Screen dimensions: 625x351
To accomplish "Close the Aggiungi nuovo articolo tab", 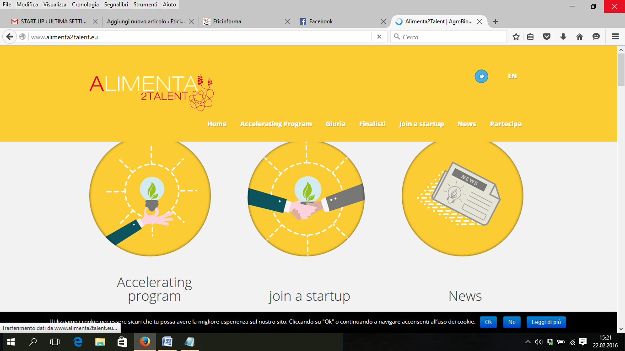I will point(191,21).
